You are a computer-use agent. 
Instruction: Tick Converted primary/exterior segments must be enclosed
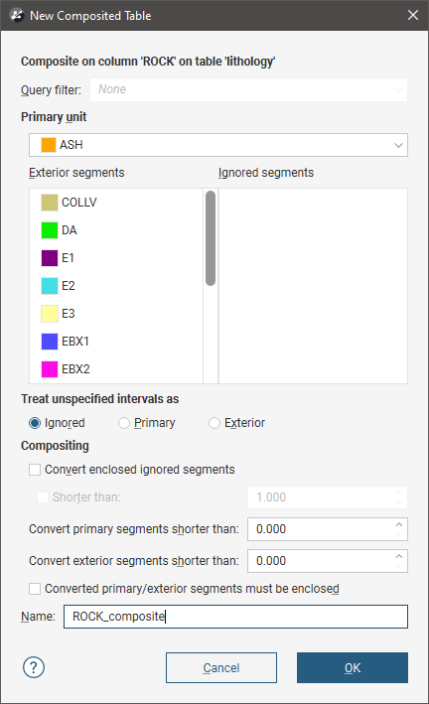click(x=35, y=589)
